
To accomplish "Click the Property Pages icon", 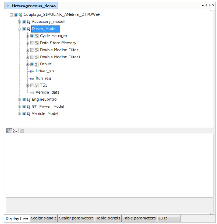I will coord(22,131).
